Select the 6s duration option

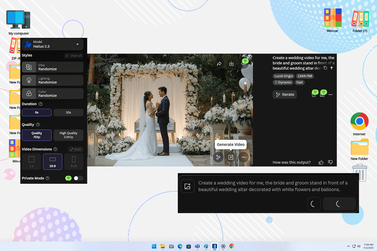(x=37, y=112)
